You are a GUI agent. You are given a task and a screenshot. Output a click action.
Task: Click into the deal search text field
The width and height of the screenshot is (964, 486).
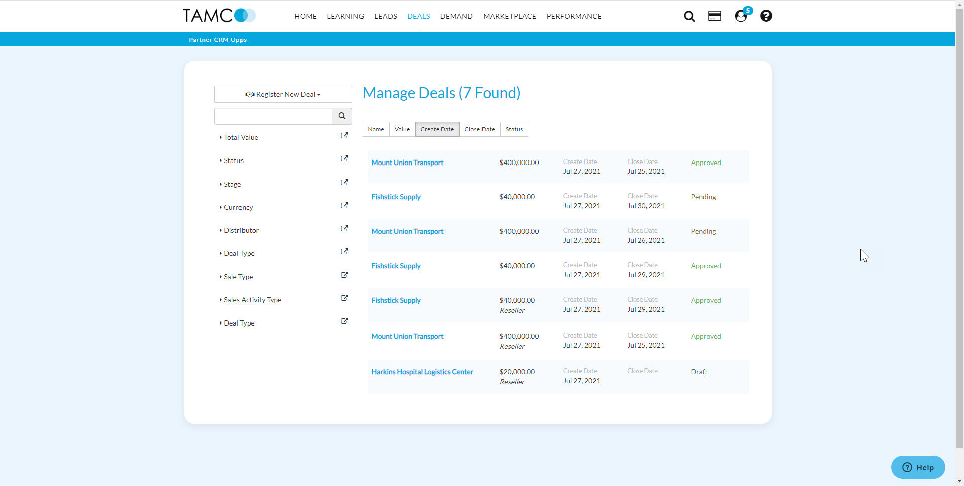click(x=274, y=116)
